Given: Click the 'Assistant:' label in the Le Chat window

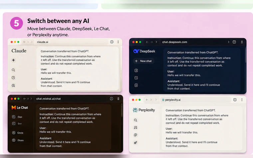Looking at the screenshot, I should [x=46, y=138].
